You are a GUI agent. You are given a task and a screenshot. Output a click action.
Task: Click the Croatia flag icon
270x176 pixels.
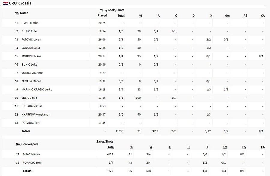point(5,3)
